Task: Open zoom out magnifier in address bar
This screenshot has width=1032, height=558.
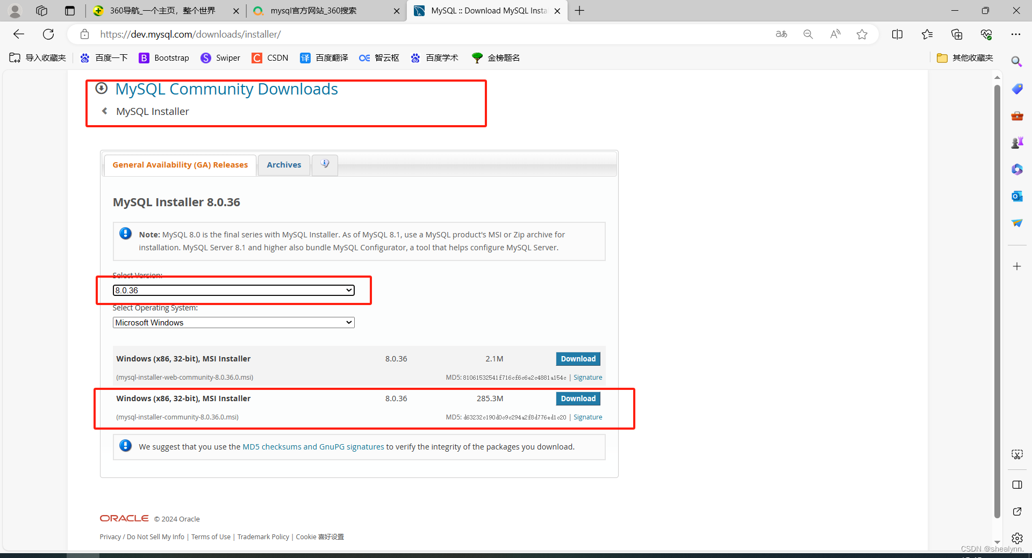Action: 808,34
